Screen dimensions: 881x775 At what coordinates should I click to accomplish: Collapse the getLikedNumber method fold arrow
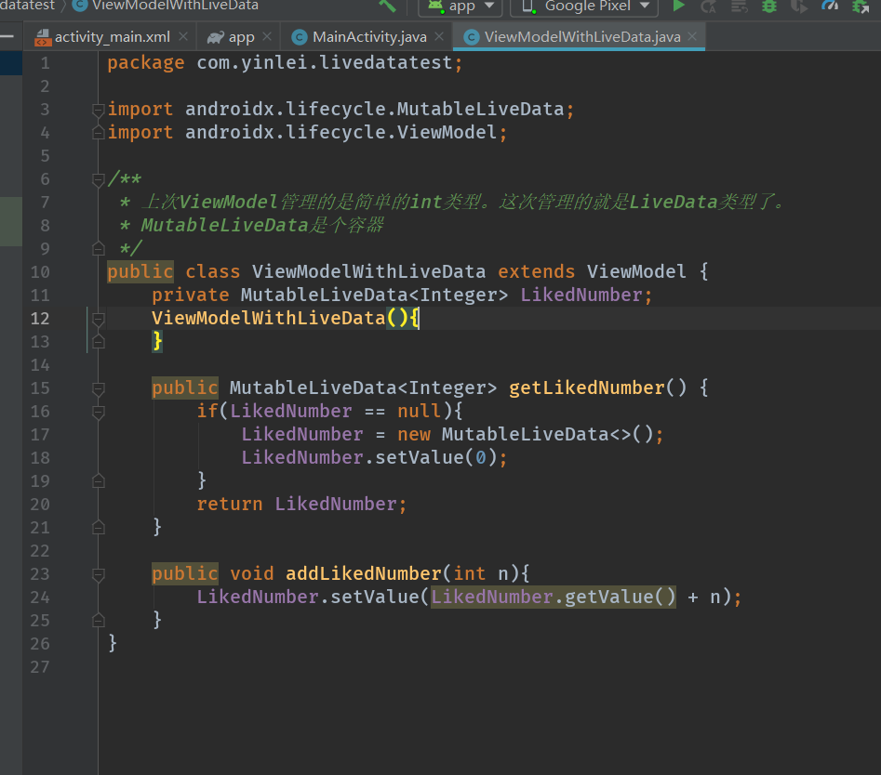coord(98,387)
